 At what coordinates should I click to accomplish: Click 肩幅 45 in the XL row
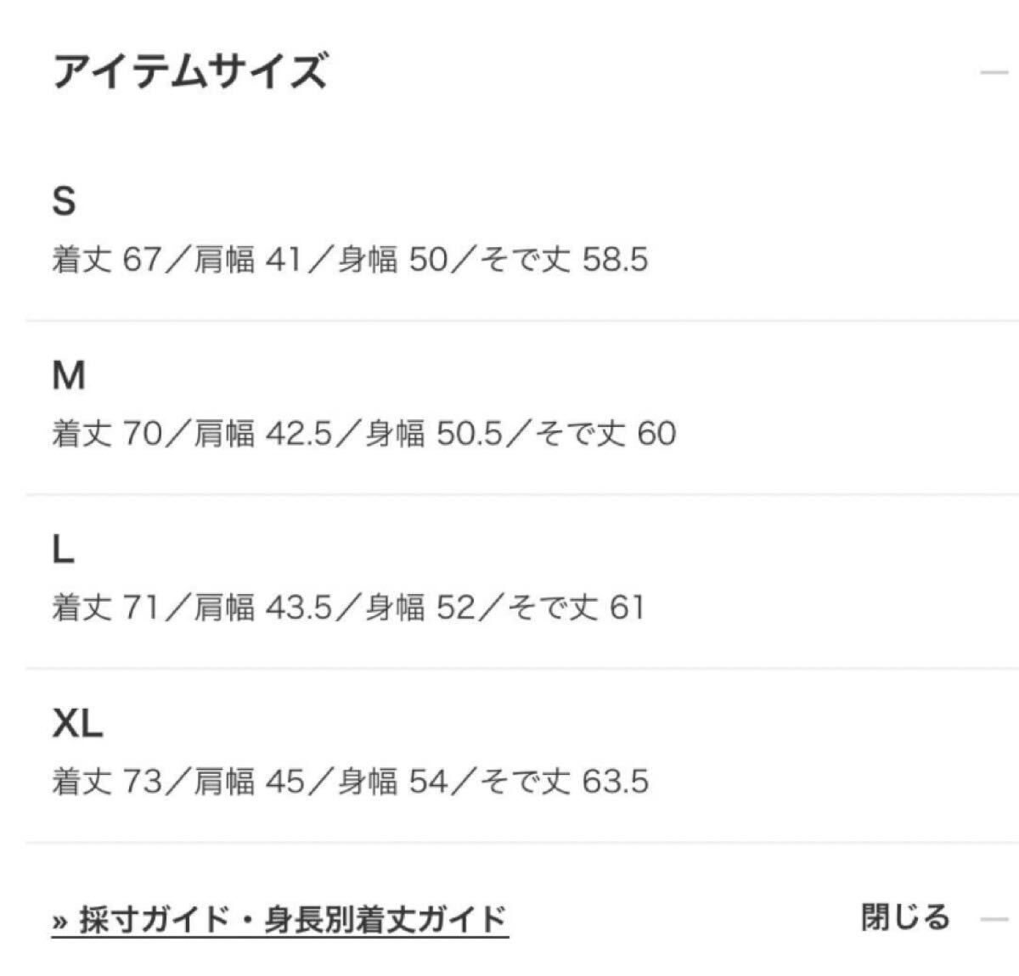[x=249, y=782]
